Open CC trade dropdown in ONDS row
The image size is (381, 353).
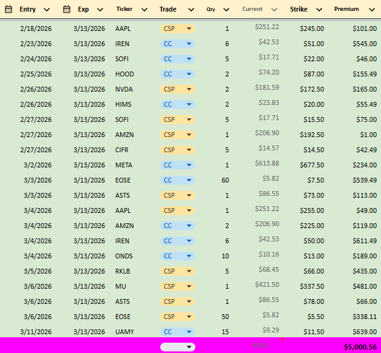(x=178, y=256)
